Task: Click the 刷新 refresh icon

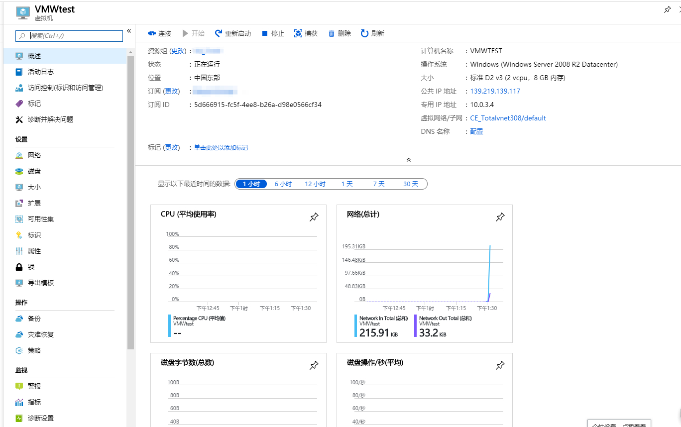Action: [365, 33]
